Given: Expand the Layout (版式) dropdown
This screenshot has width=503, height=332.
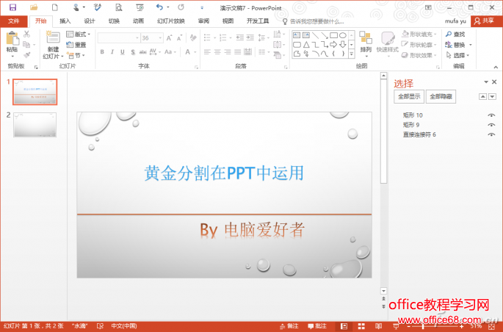Looking at the screenshot, I should tap(78, 35).
